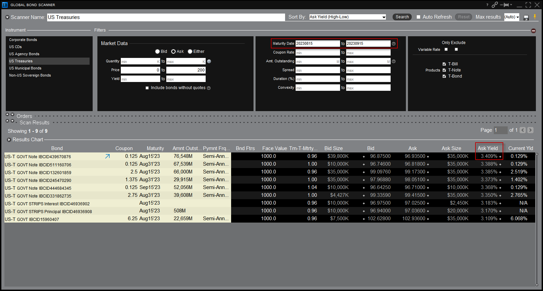Viewport: 543px width, 291px height.
Task: Click the Price maximum field showing 200
Action: pos(186,70)
